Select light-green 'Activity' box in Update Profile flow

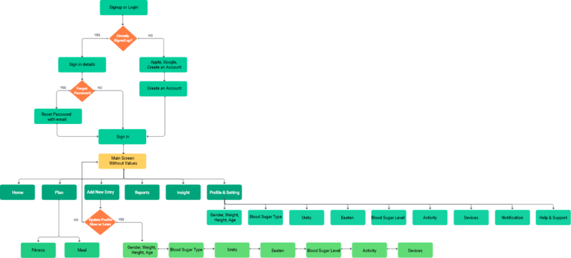(369, 250)
